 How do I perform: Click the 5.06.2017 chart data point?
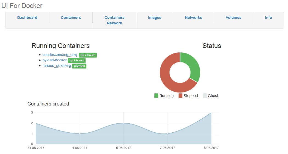[123, 123]
